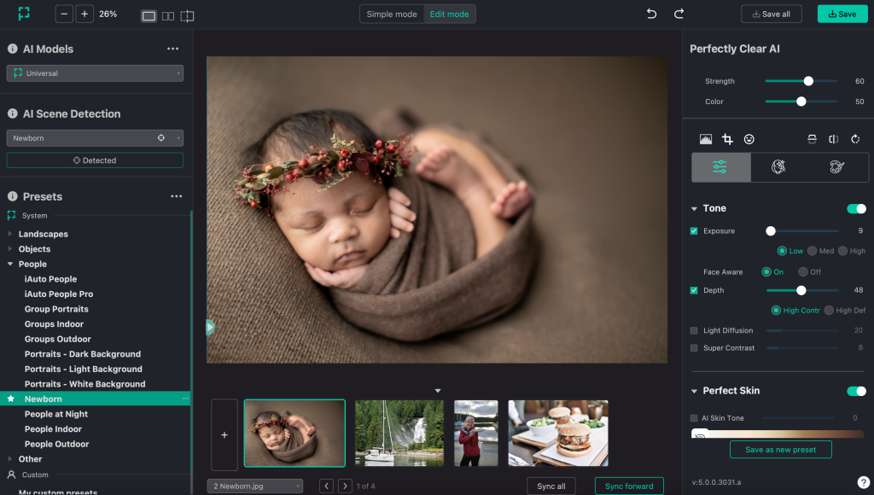Click the rotate clockwise icon
The height and width of the screenshot is (495, 874).
(x=855, y=139)
